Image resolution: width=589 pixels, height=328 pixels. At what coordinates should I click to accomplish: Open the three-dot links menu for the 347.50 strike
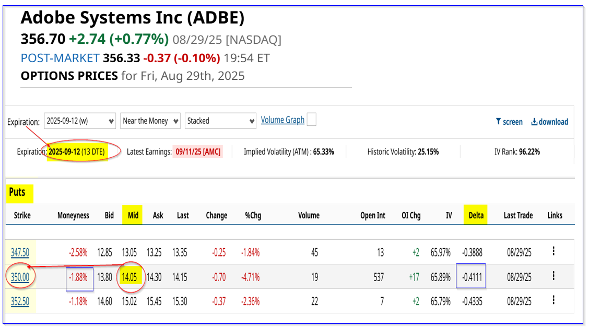553,251
